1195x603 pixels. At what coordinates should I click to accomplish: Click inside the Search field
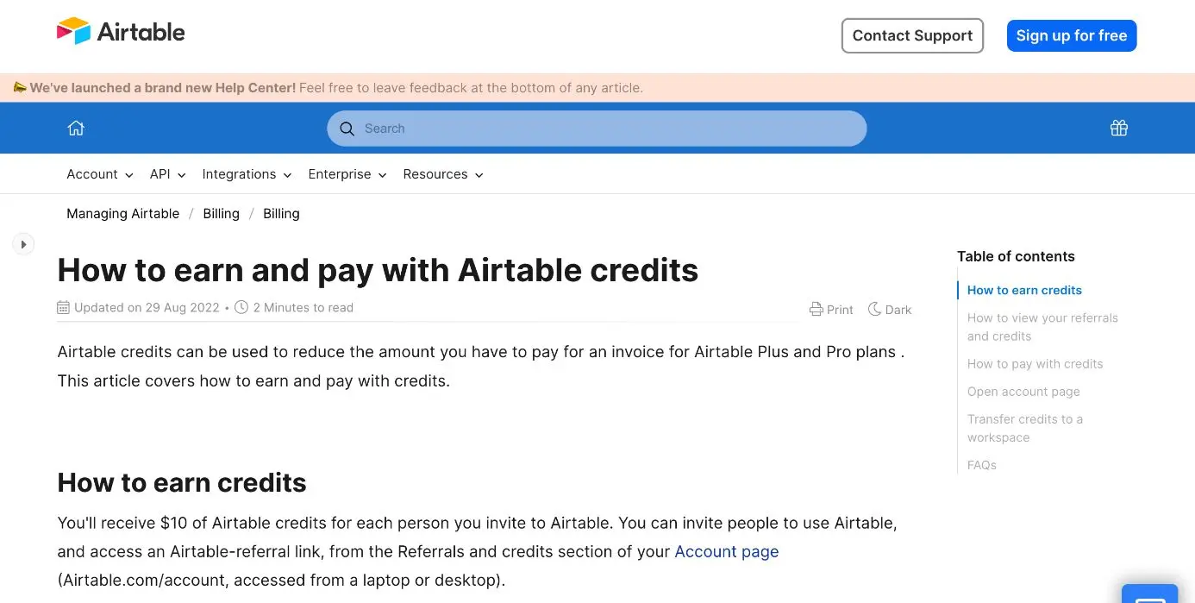tap(597, 128)
